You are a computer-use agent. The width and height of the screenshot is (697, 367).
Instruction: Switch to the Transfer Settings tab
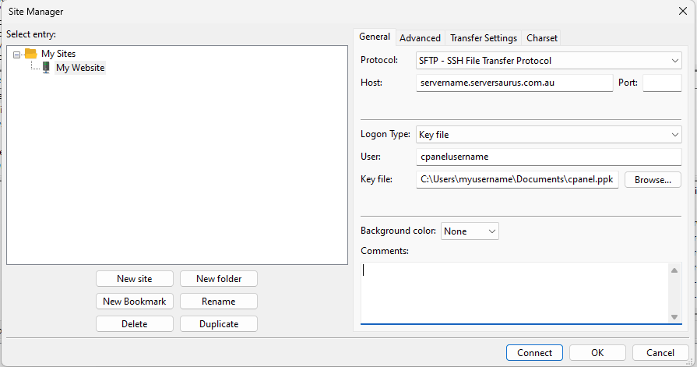pos(484,38)
